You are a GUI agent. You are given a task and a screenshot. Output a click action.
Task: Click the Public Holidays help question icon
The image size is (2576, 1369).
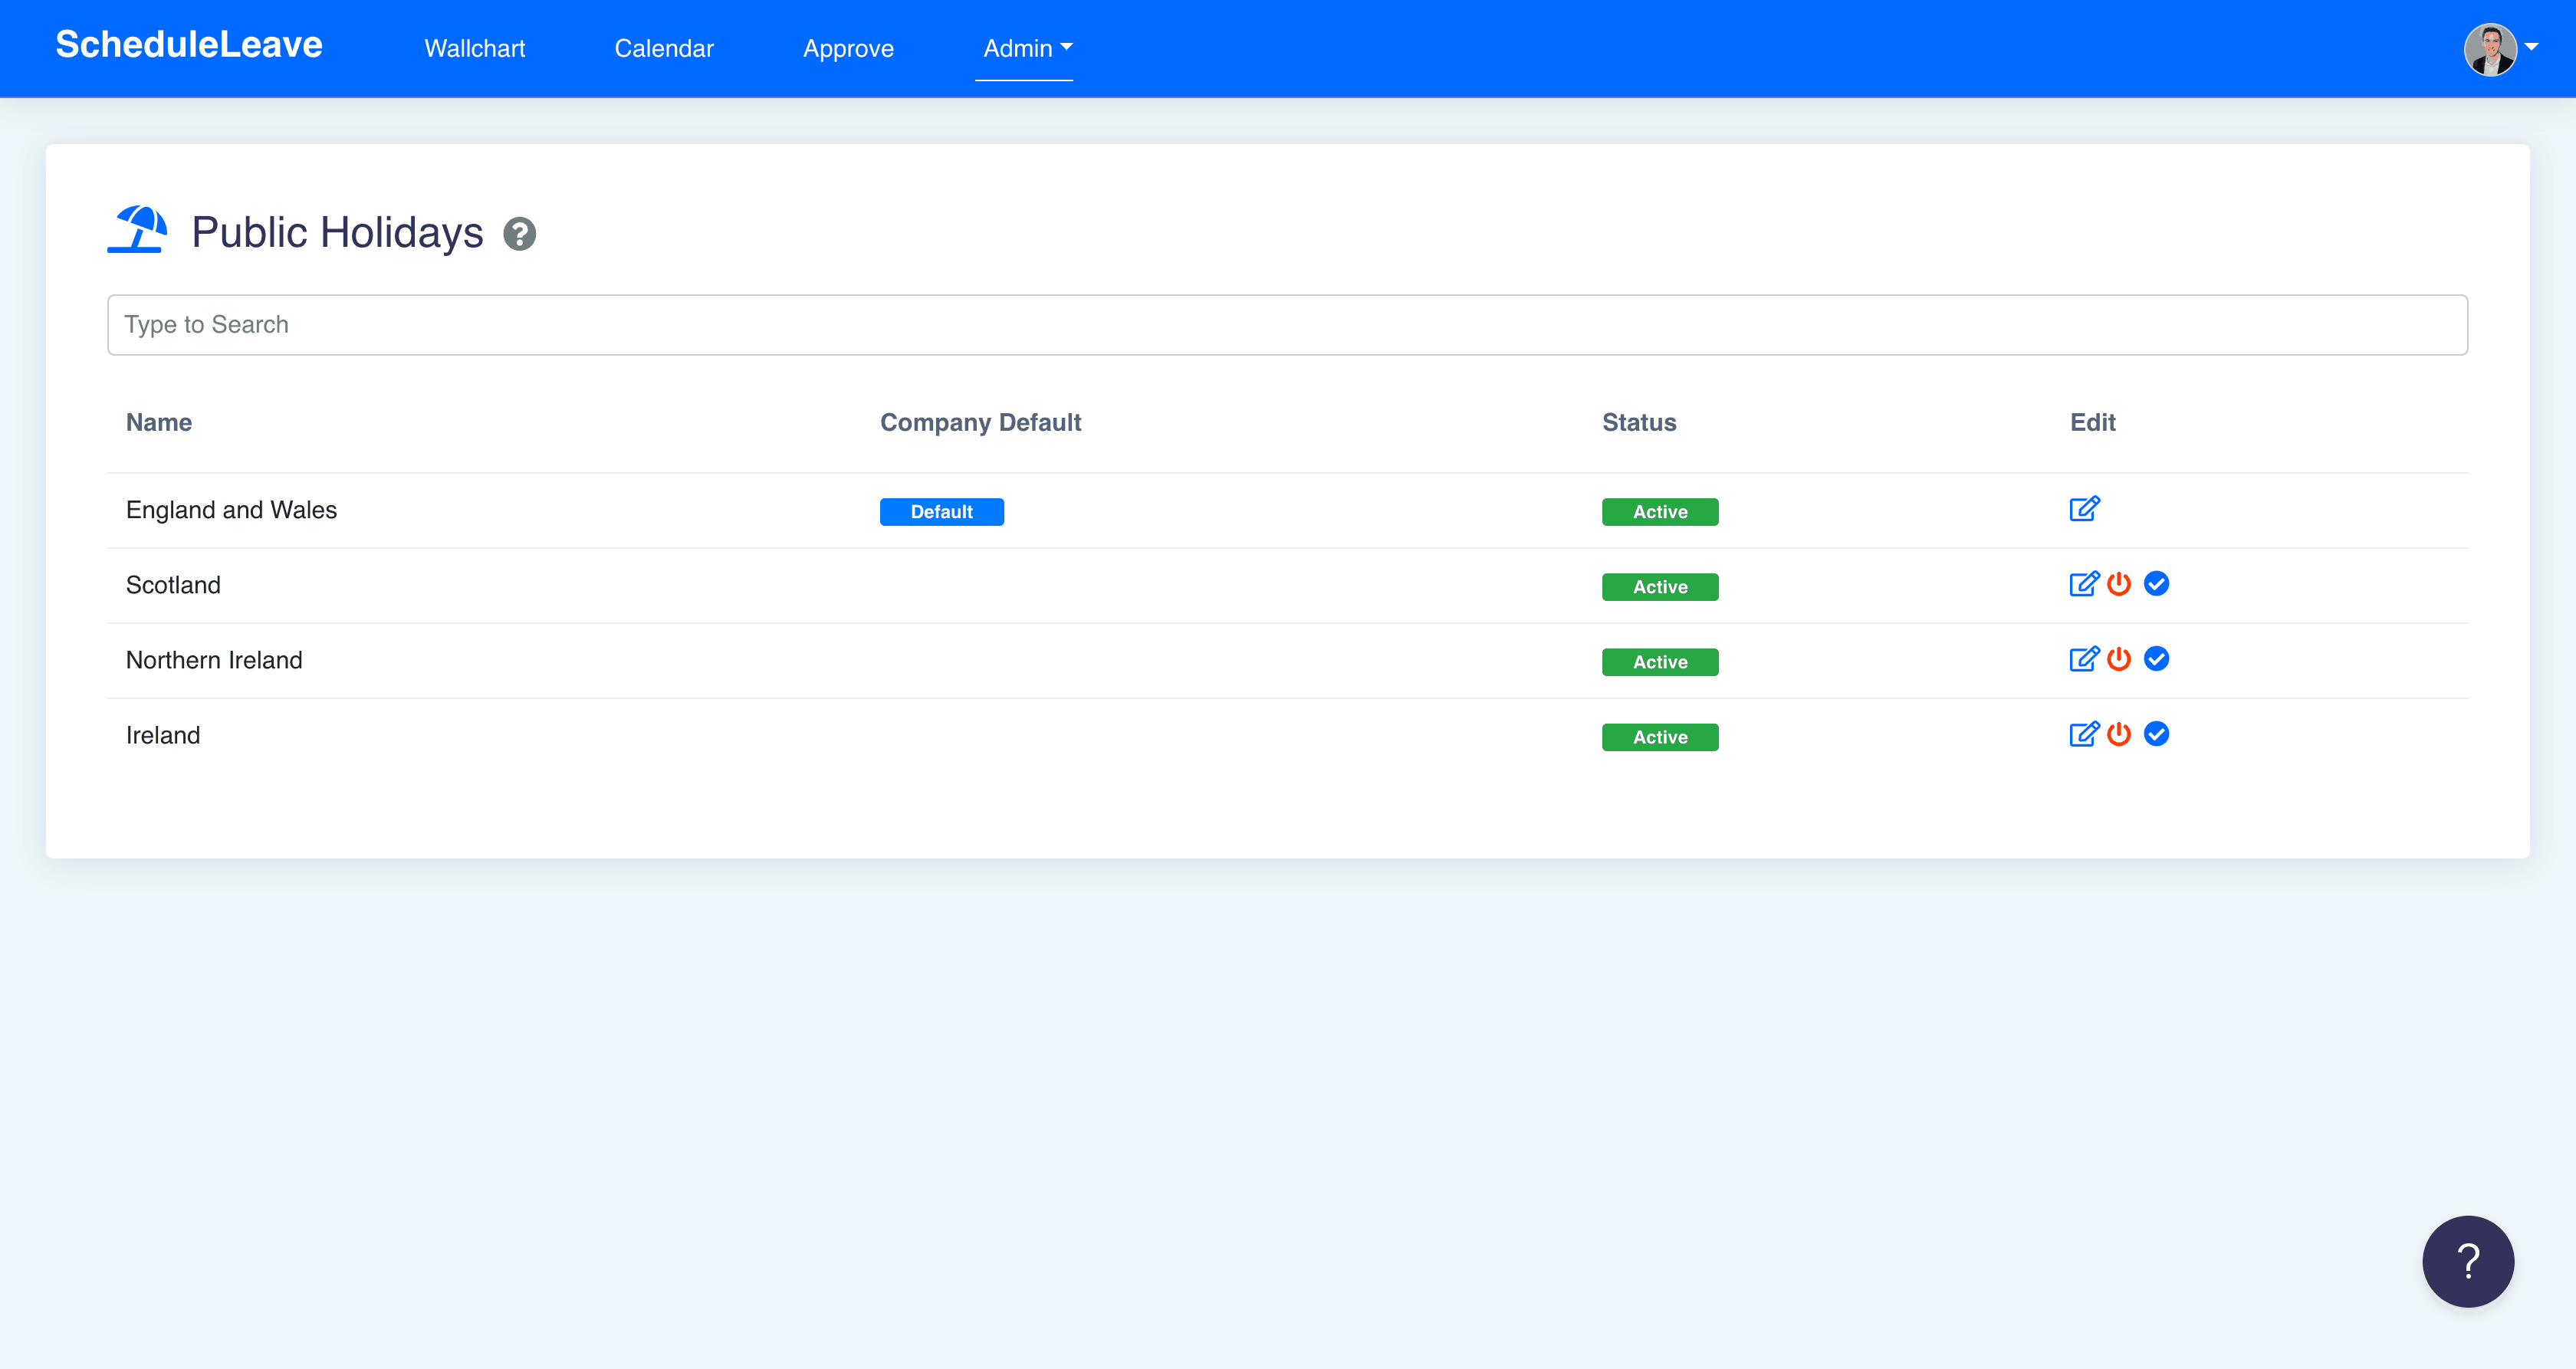pyautogui.click(x=519, y=234)
